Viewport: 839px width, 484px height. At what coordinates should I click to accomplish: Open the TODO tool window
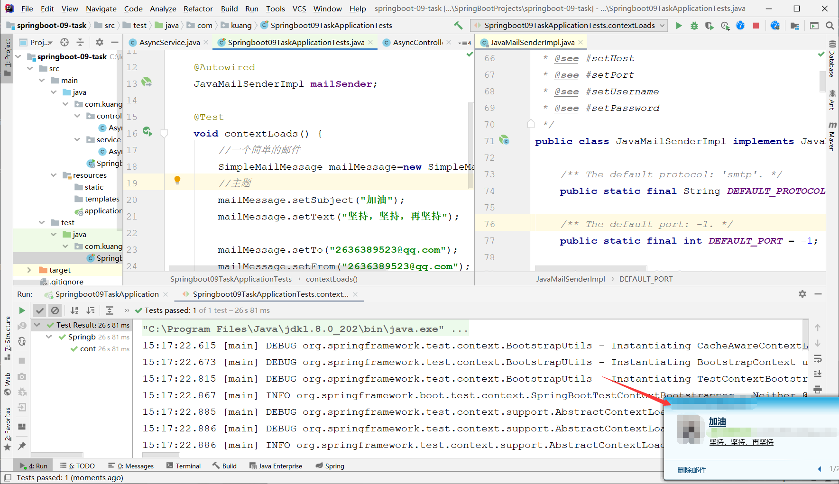click(x=77, y=466)
